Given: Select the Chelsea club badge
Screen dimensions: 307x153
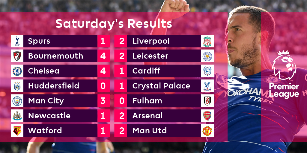Looking at the screenshot, I should pyautogui.click(x=17, y=71).
